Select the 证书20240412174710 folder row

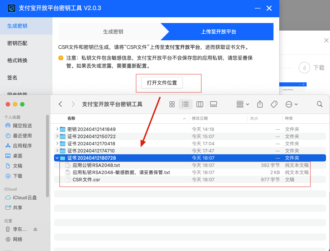coord(190,151)
